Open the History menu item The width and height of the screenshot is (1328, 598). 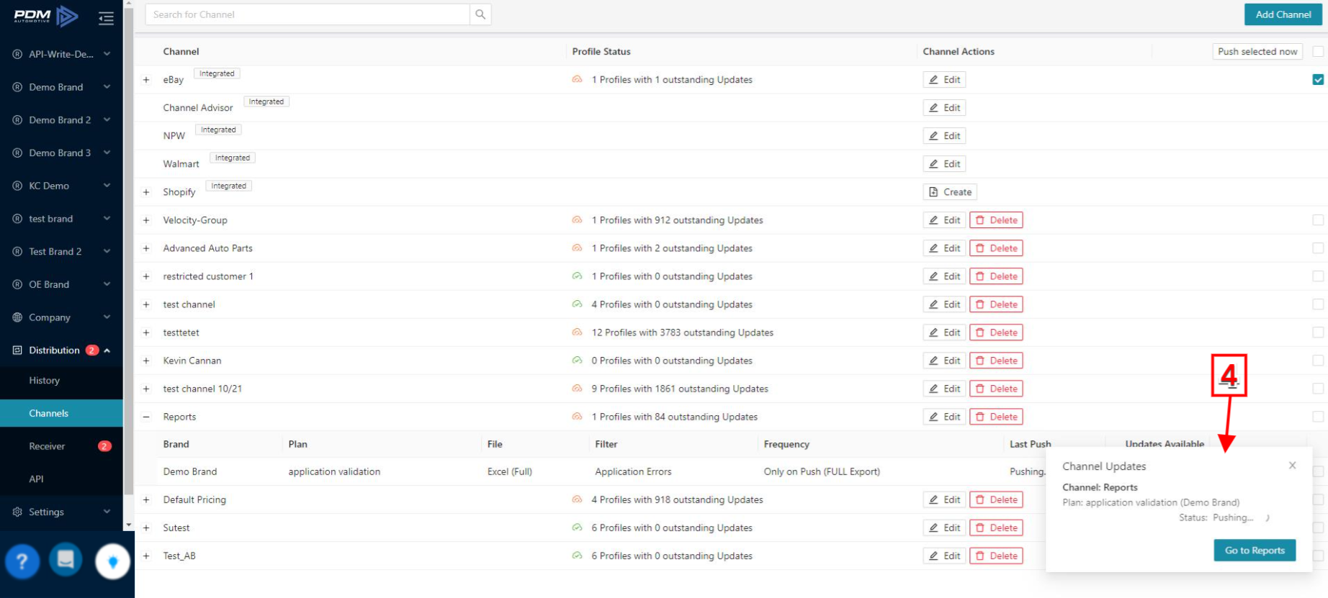(45, 381)
